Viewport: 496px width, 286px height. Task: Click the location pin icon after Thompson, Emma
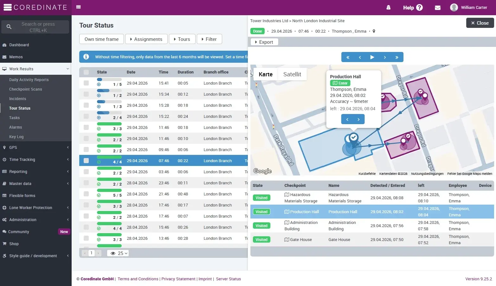pos(374,31)
